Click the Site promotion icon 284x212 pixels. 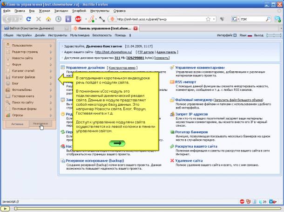click(172, 146)
